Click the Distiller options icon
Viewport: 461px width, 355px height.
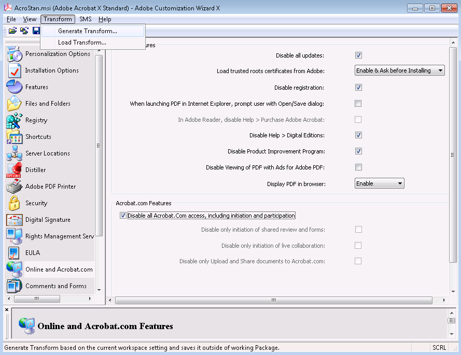point(14,170)
